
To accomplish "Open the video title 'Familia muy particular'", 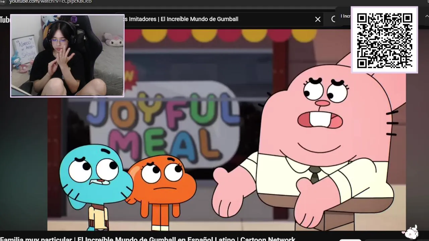I will tap(147, 239).
